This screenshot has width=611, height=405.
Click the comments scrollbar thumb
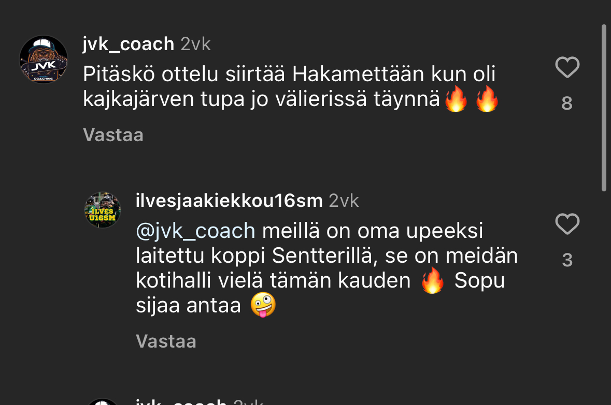[x=603, y=108]
